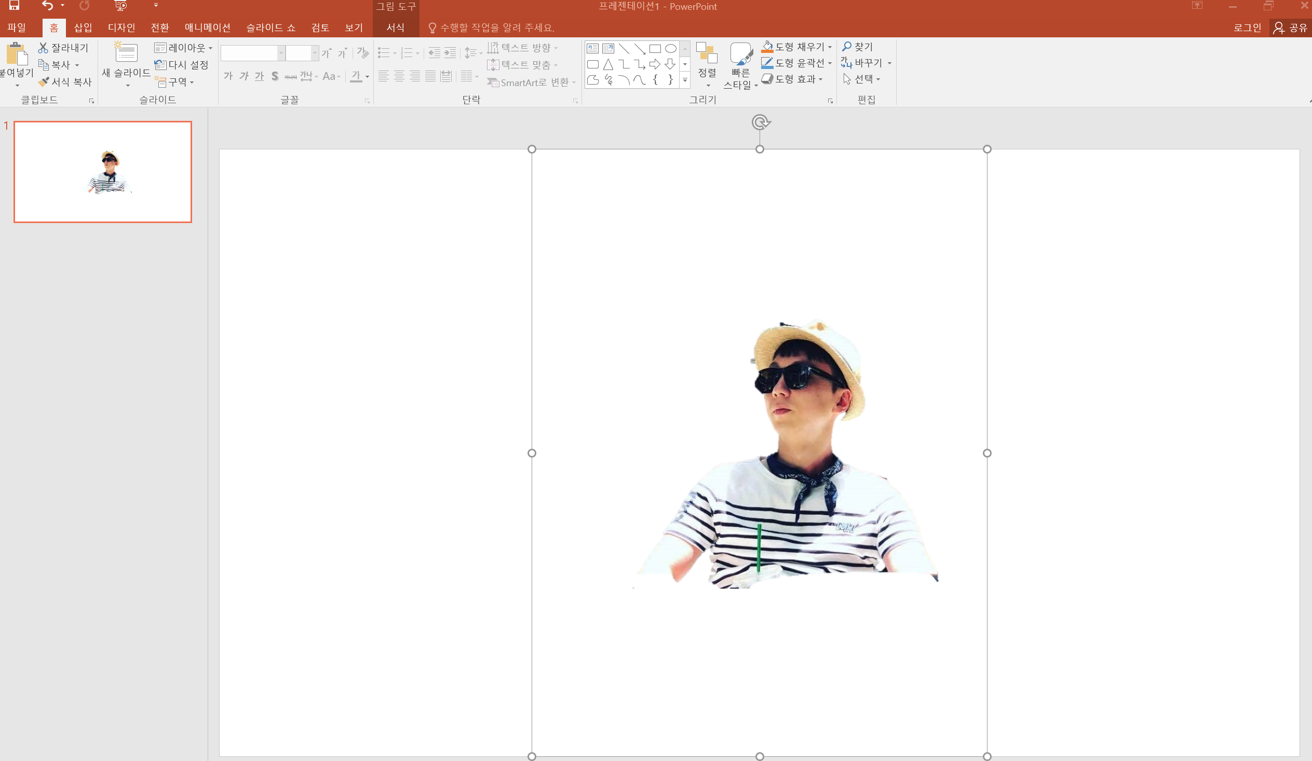This screenshot has height=761, width=1312.
Task: Click the Undo arrow icon
Action: [x=47, y=6]
